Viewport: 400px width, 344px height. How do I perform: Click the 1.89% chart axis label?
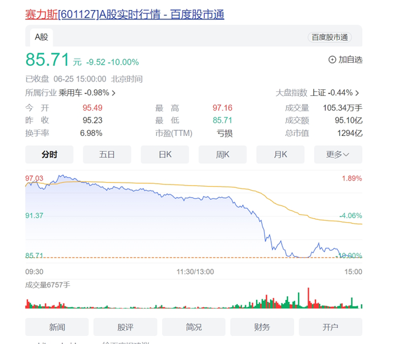coord(352,178)
